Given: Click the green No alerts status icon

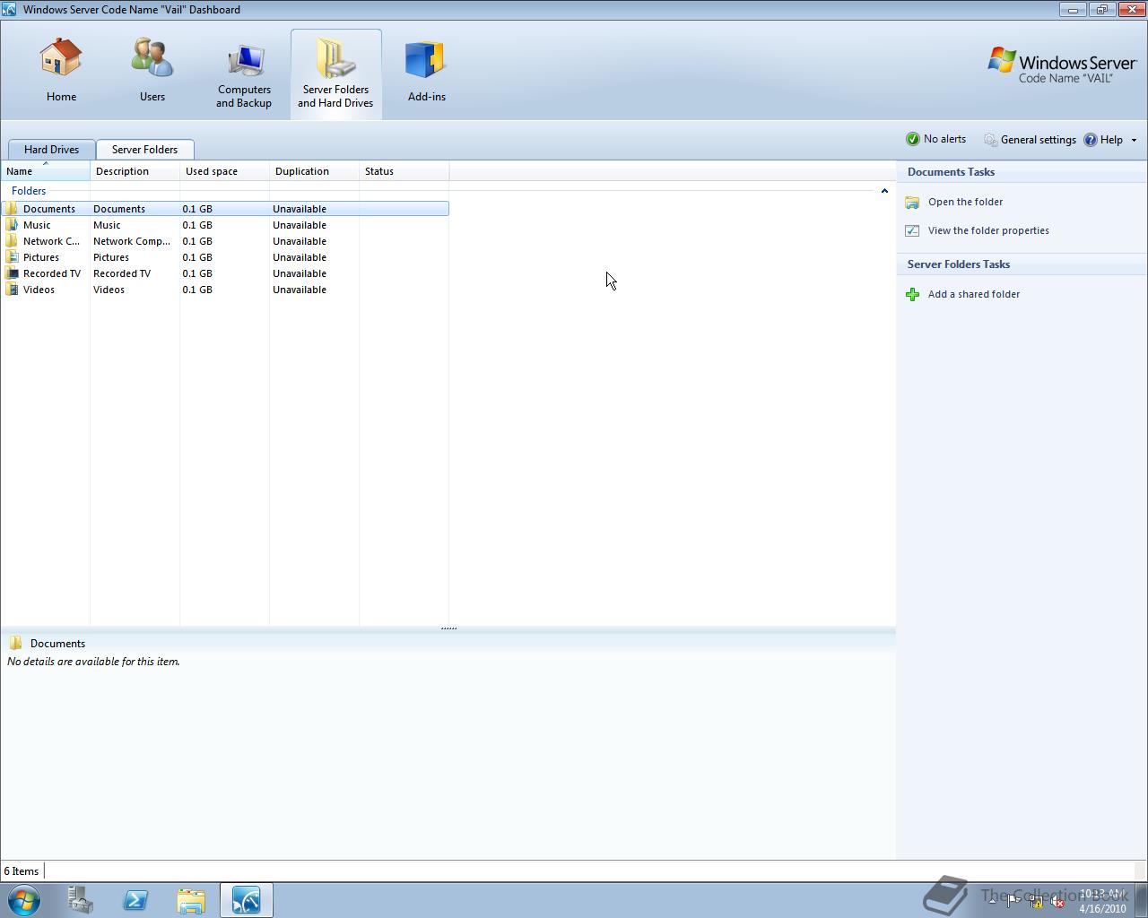Looking at the screenshot, I should tap(913, 139).
